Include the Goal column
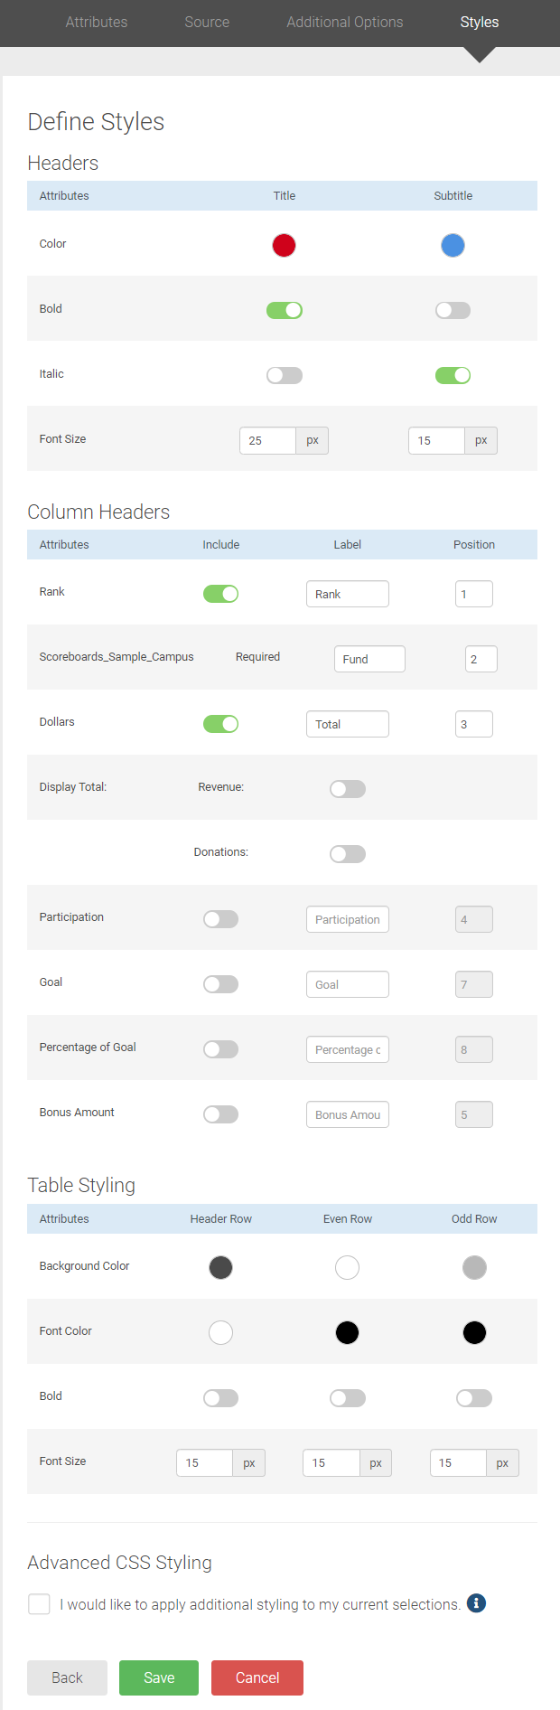 pos(220,983)
